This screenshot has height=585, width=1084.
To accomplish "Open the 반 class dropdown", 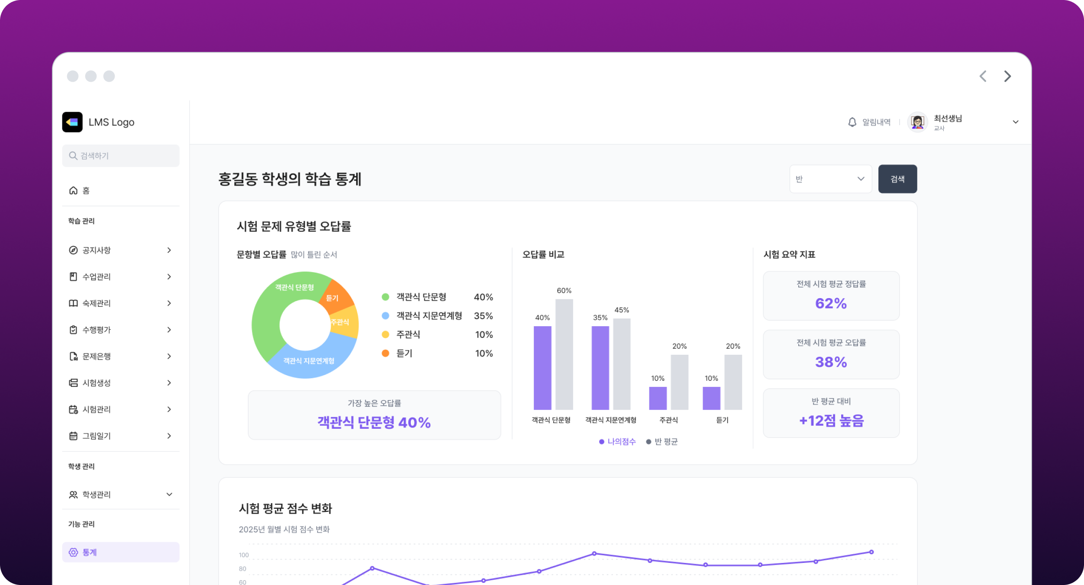I will click(x=830, y=179).
